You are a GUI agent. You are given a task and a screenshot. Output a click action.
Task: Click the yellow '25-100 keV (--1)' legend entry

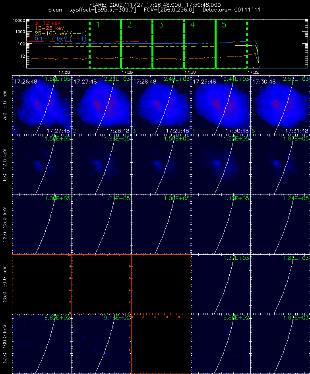pos(60,33)
